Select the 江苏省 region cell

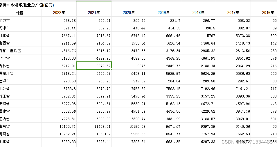point(21,88)
